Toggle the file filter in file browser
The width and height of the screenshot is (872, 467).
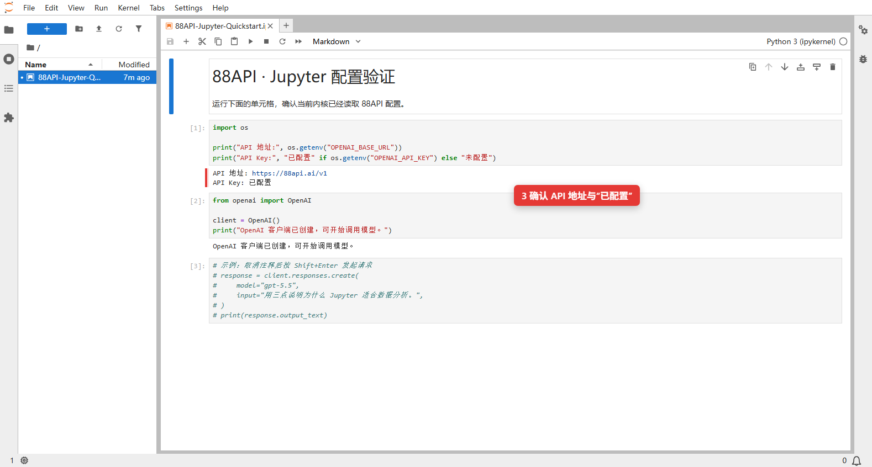point(139,29)
